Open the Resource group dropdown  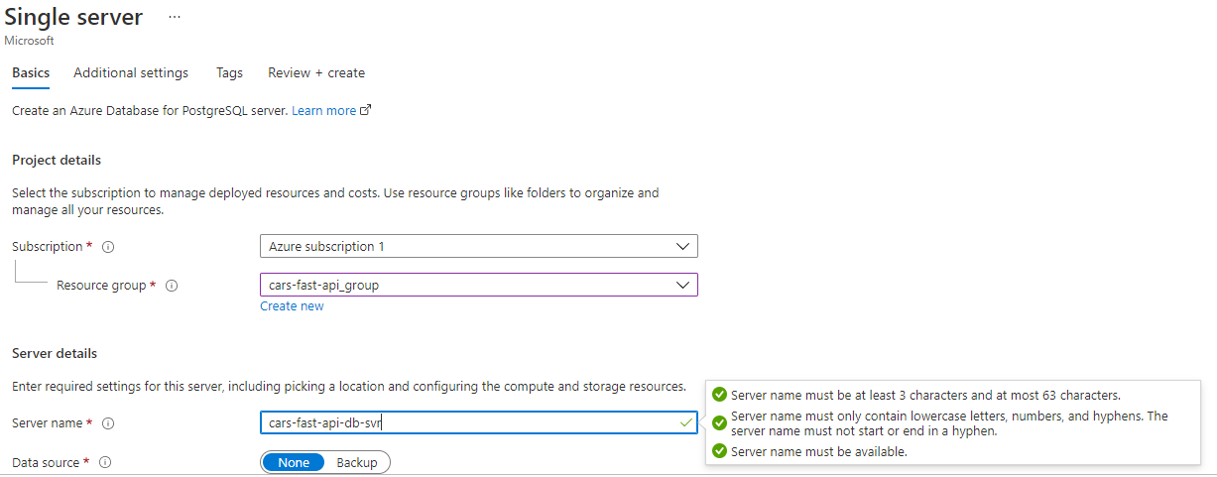coord(478,285)
